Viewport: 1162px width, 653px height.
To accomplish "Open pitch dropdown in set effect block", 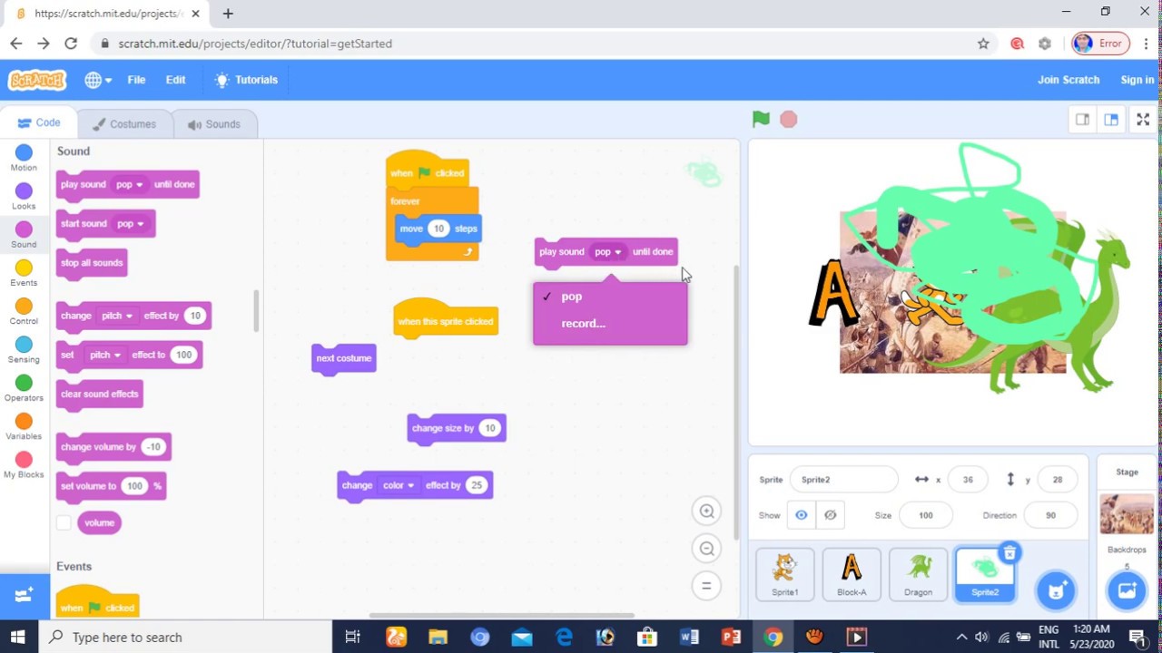I will pos(105,355).
